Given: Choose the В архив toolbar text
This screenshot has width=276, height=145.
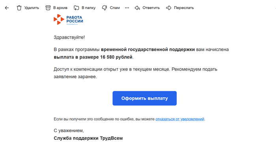Looking at the screenshot, I should [60, 8].
